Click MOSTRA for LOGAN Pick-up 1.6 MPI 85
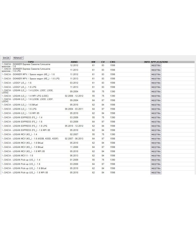Screen dimensions: 196x230 pyautogui.click(x=156, y=173)
